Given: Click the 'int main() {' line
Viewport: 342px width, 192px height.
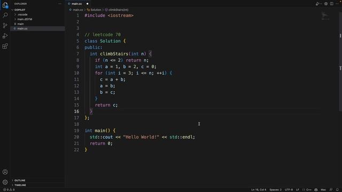Looking at the screenshot, I should (100, 131).
